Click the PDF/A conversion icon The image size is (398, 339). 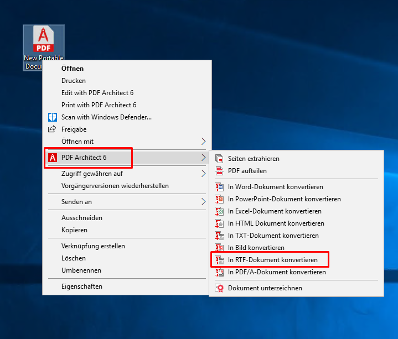219,272
